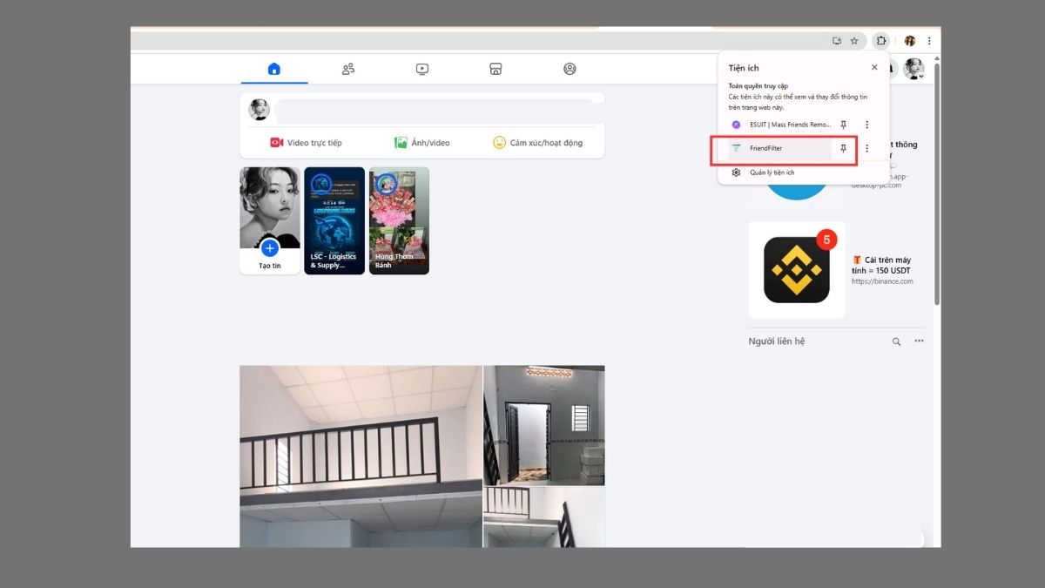1045x588 pixels.
Task: Add Ảnh/video to a post
Action: pos(422,143)
